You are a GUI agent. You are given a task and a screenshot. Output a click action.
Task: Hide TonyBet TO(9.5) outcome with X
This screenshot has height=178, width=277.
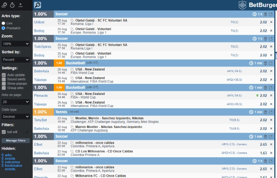click(x=271, y=120)
